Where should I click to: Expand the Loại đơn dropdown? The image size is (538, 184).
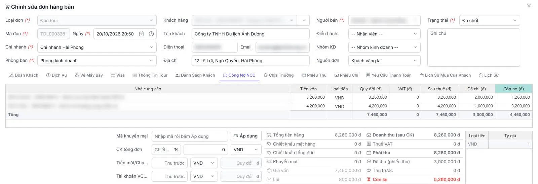coord(97,20)
